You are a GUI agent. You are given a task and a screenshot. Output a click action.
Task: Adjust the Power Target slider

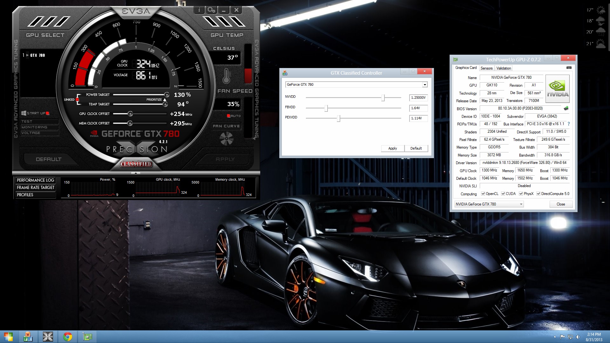[x=166, y=95]
